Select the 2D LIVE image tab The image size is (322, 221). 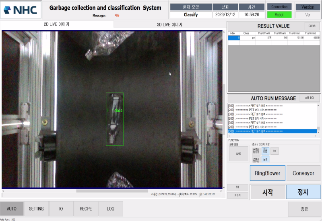(56, 25)
